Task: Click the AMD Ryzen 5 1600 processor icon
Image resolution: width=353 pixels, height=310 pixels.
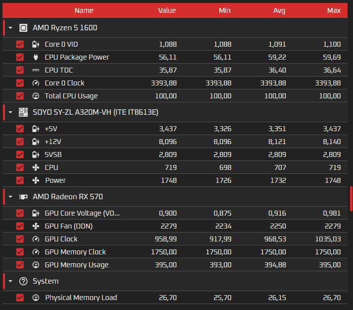Action: tap(23, 28)
